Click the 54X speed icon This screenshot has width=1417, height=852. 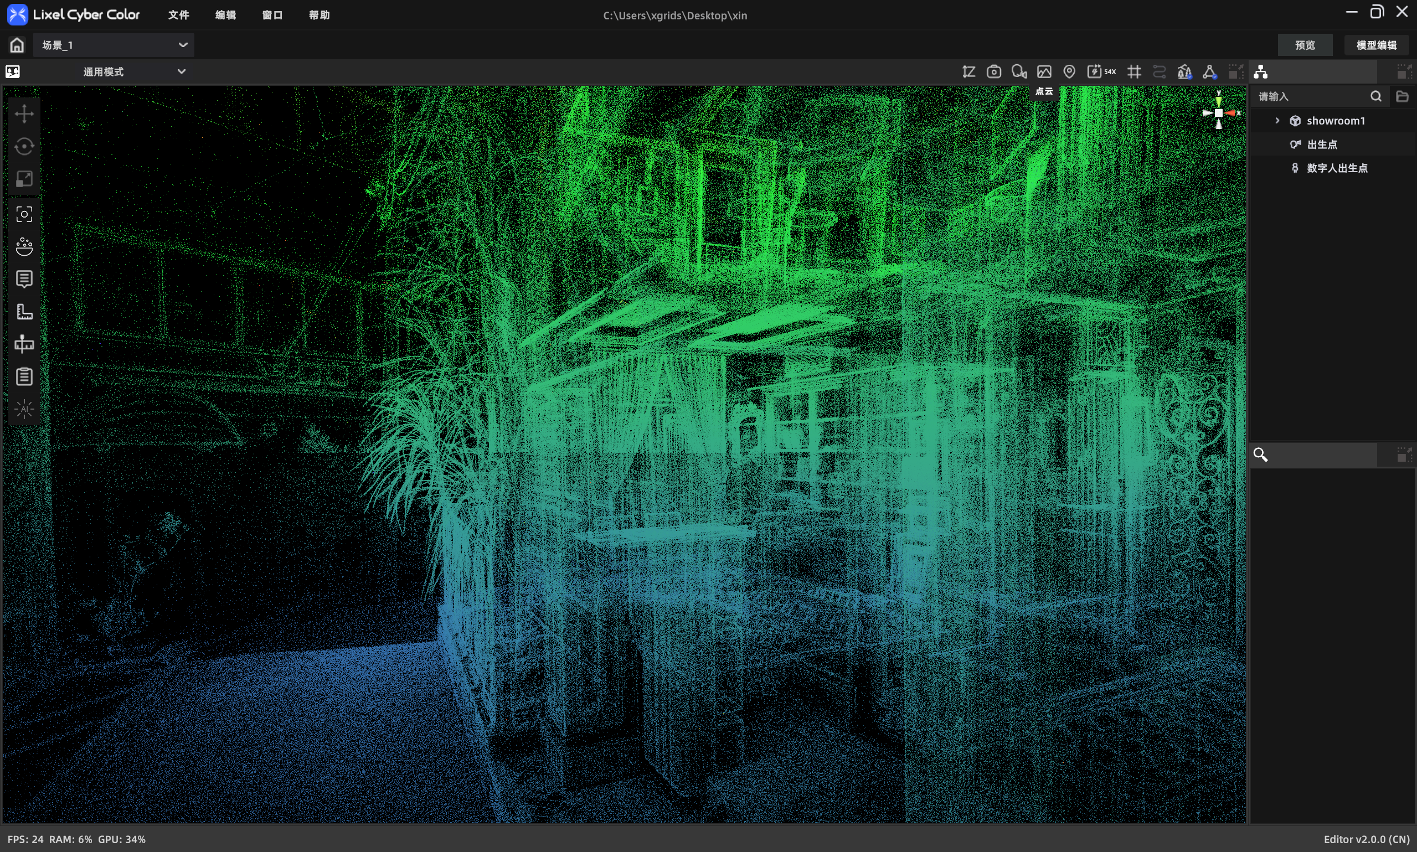(1101, 72)
